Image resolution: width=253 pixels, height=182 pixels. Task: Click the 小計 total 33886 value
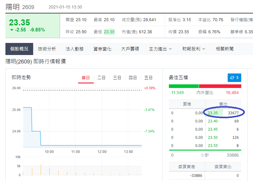[233, 155]
